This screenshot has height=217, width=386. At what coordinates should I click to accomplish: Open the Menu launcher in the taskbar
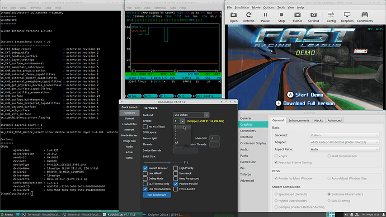[x=7, y=215]
